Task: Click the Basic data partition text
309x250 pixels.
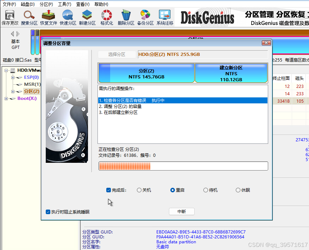Action: 176,242
